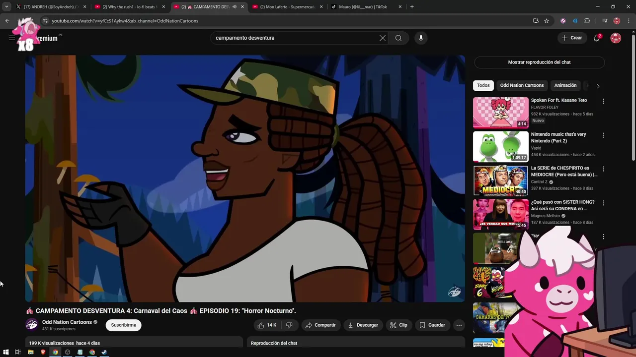This screenshot has width=636, height=357.
Task: Clear the search box with the X icon
Action: click(x=383, y=38)
